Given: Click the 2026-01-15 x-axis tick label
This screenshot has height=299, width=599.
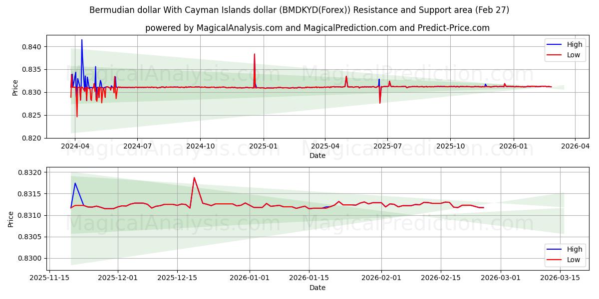Looking at the screenshot, I should click(309, 279).
